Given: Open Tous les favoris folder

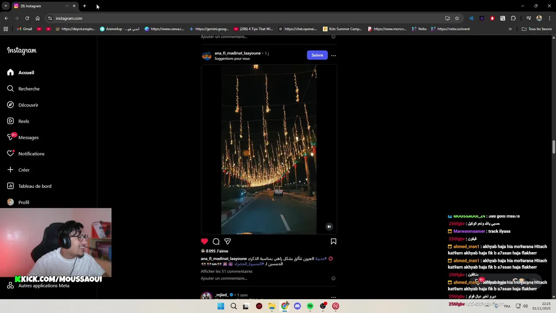Looking at the screenshot, I should click(537, 29).
